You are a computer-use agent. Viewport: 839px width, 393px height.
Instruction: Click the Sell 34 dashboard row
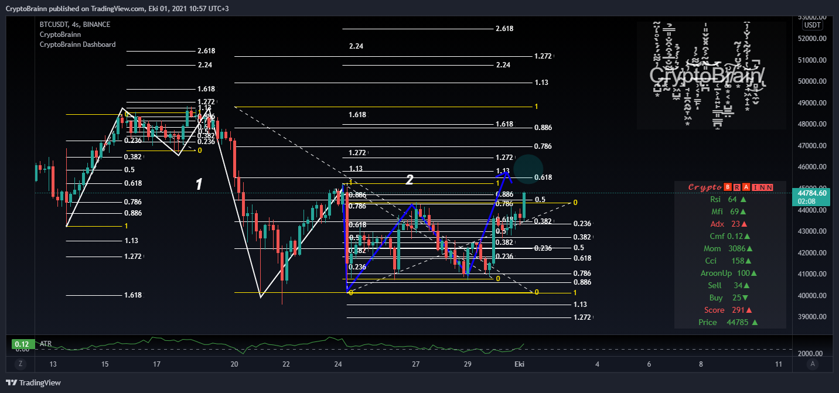coord(730,285)
